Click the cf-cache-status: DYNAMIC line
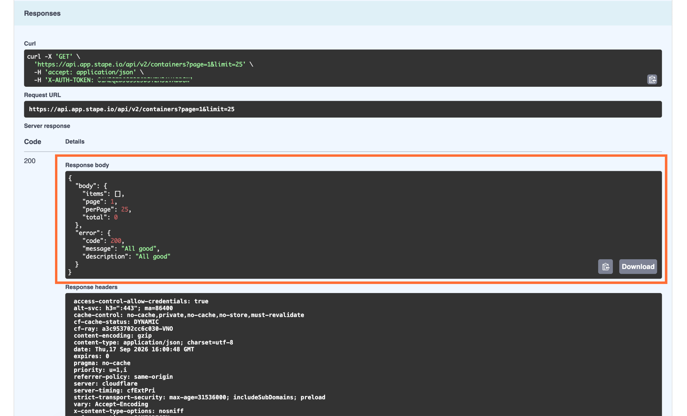The width and height of the screenshot is (687, 416). point(116,322)
